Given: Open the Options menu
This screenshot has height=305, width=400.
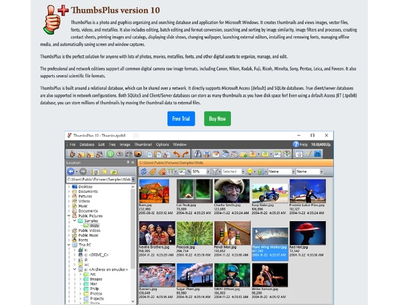Looking at the screenshot, I should pyautogui.click(x=162, y=144).
